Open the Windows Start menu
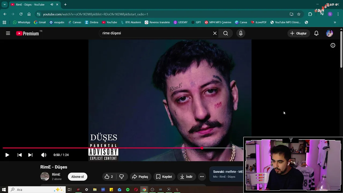Viewport: 343px width, 193px height. (4, 190)
